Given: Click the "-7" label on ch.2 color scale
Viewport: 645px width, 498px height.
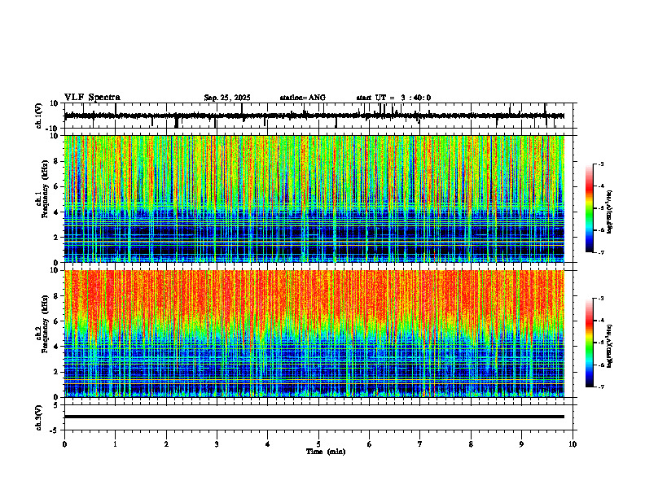Looking at the screenshot, I should [x=601, y=387].
